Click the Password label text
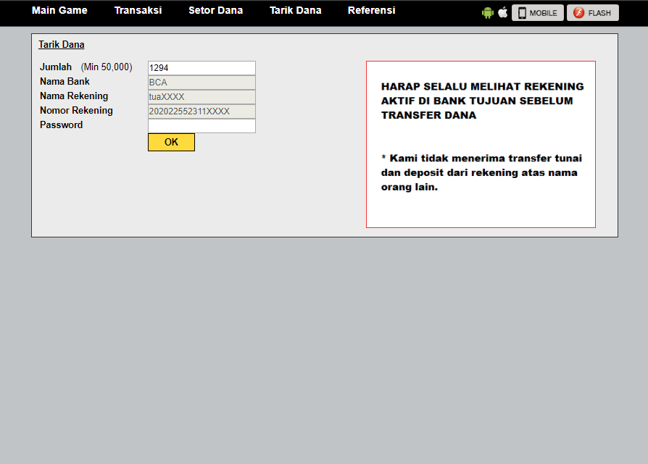 tap(61, 125)
